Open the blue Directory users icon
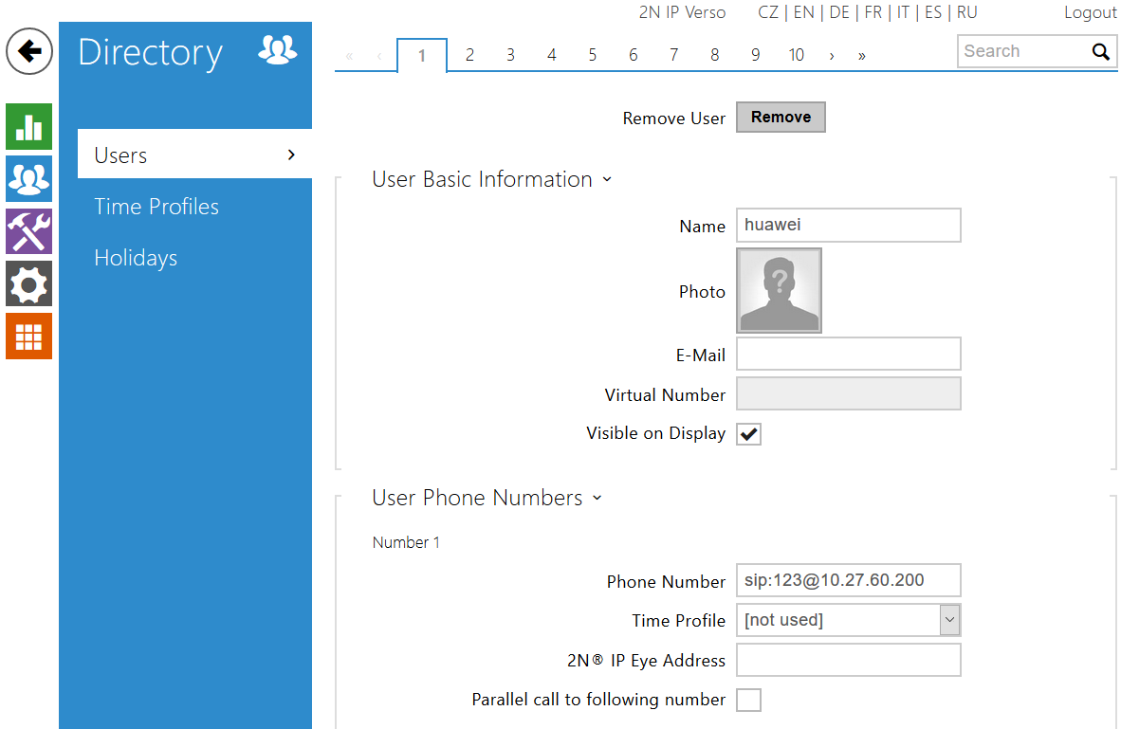Viewport: 1121px width, 729px height. click(29, 178)
